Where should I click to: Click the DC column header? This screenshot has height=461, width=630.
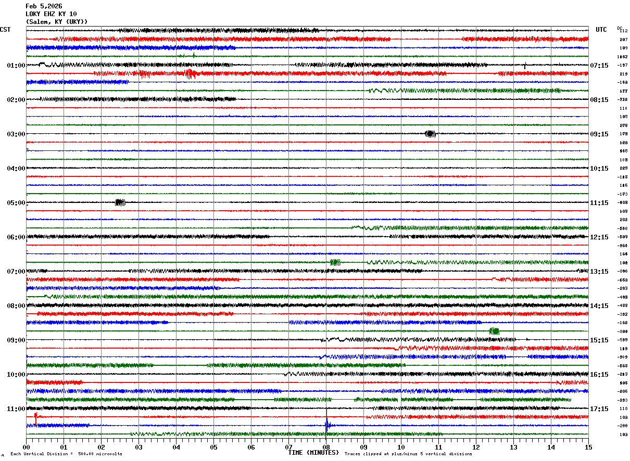(x=620, y=28)
